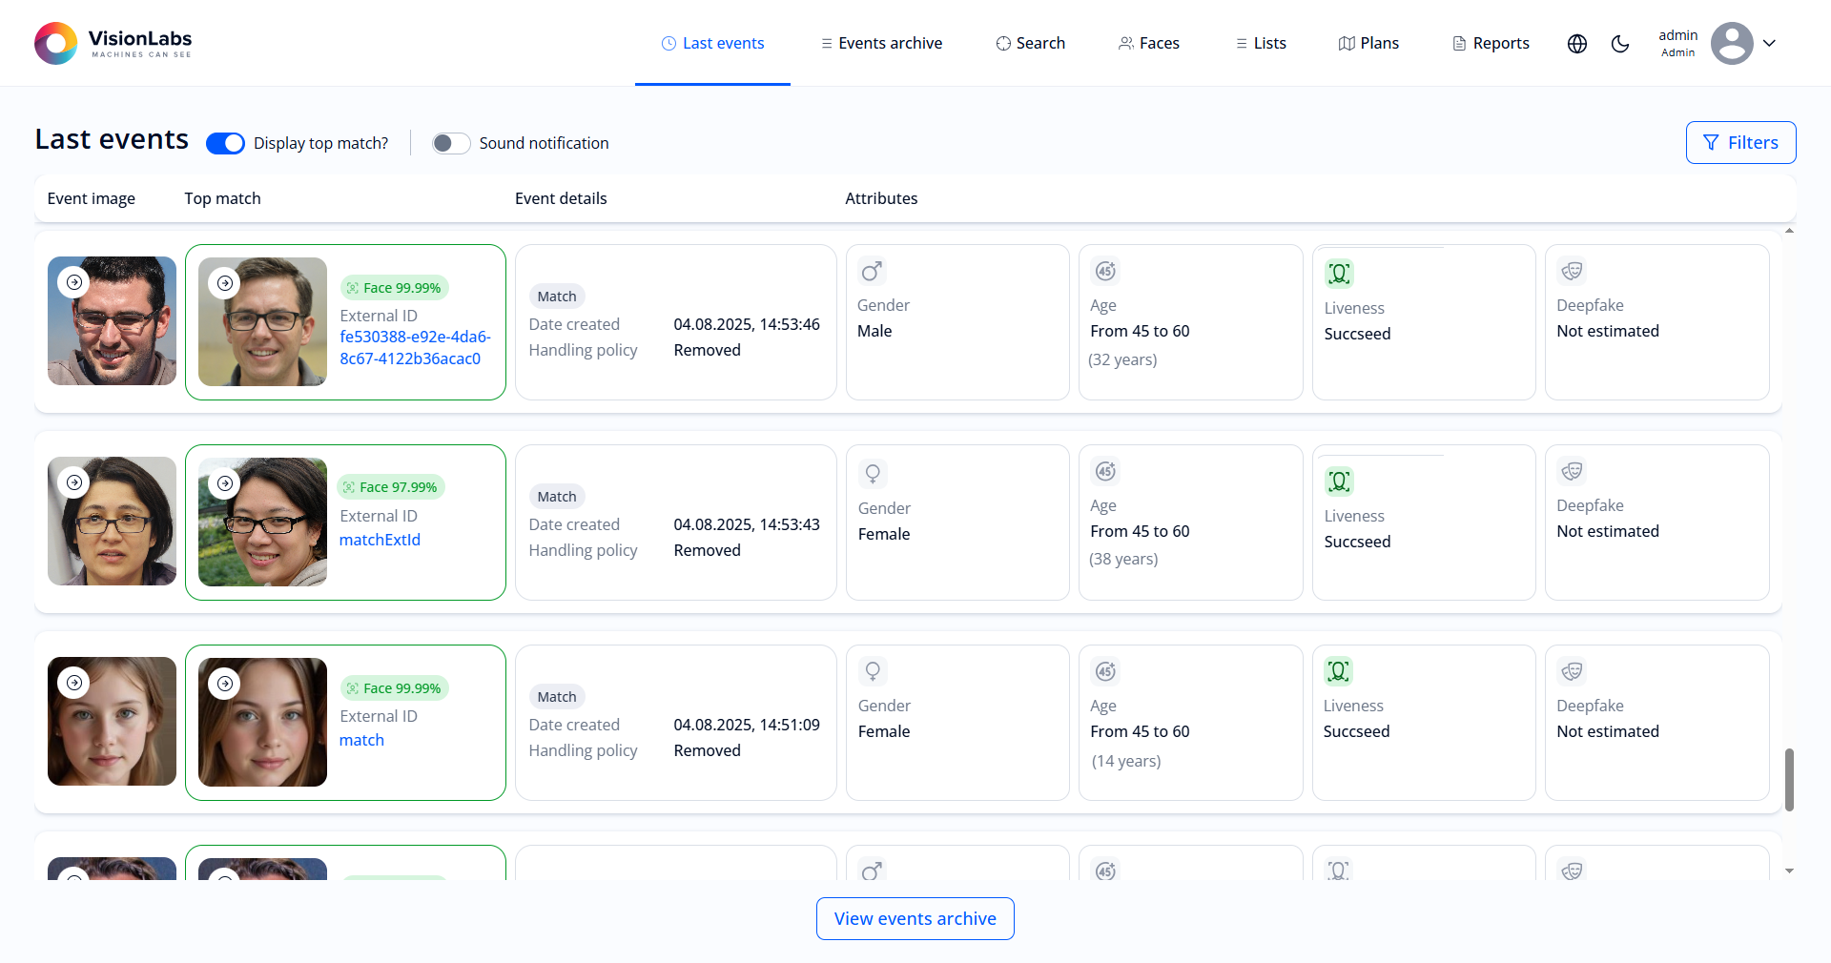
Task: Click the funnel icon inside the Filters button
Action: pos(1712,142)
